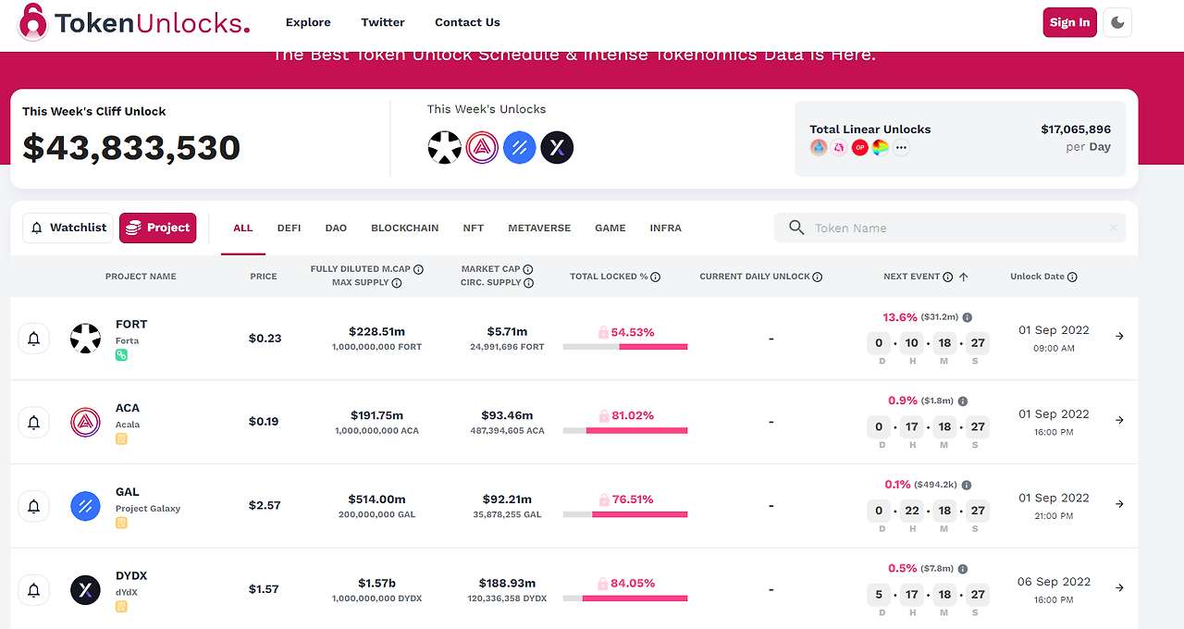Image resolution: width=1184 pixels, height=629 pixels.
Task: Click Total Locked % info icon
Action: pyautogui.click(x=656, y=277)
